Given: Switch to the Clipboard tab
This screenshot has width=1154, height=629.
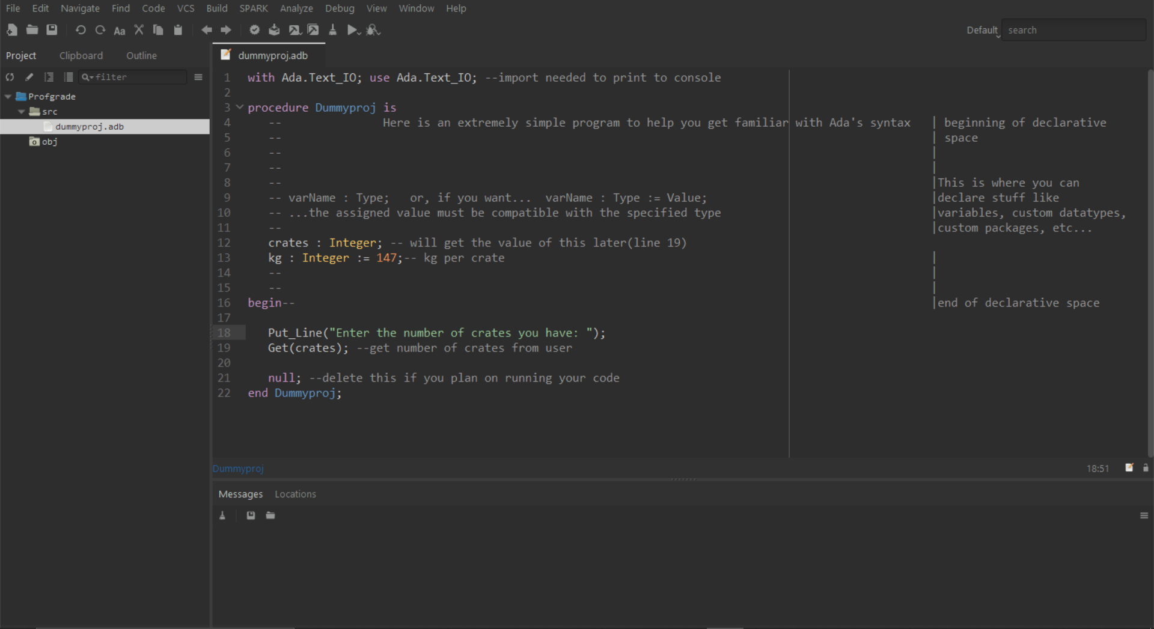Looking at the screenshot, I should (x=81, y=55).
